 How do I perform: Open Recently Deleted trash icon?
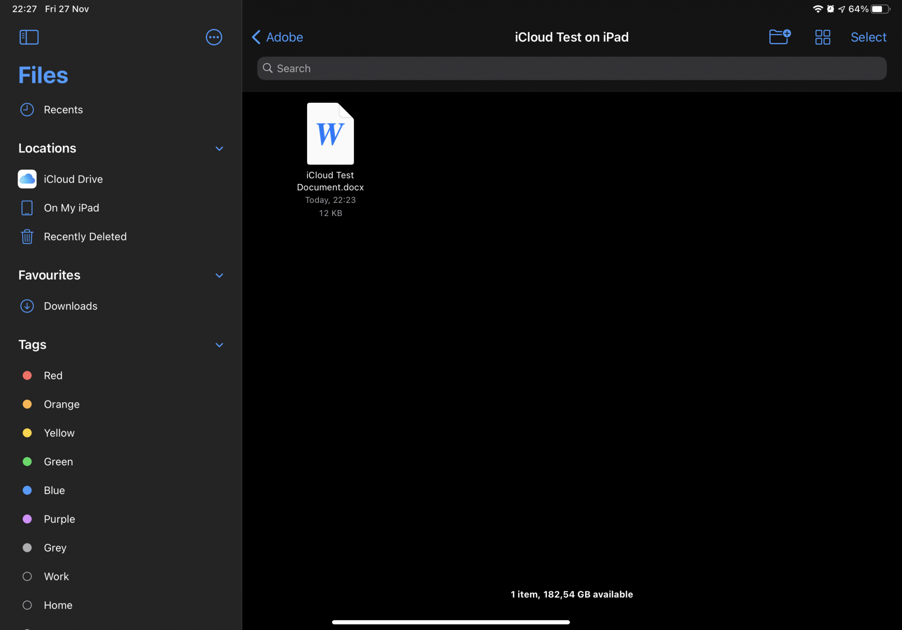coord(27,236)
